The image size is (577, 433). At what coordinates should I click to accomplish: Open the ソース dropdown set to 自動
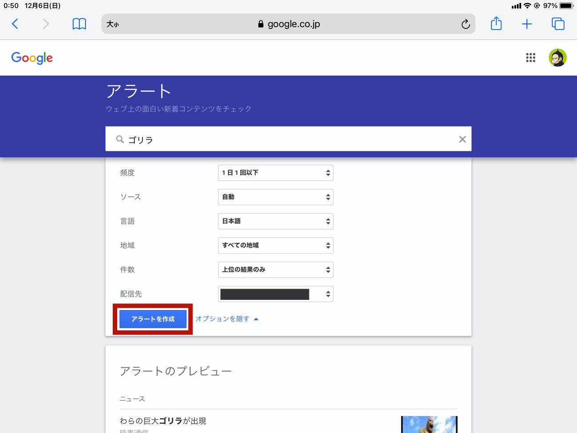coord(276,197)
